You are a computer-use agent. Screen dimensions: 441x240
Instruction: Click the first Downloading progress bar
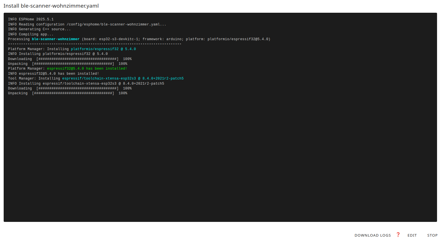coord(77,59)
